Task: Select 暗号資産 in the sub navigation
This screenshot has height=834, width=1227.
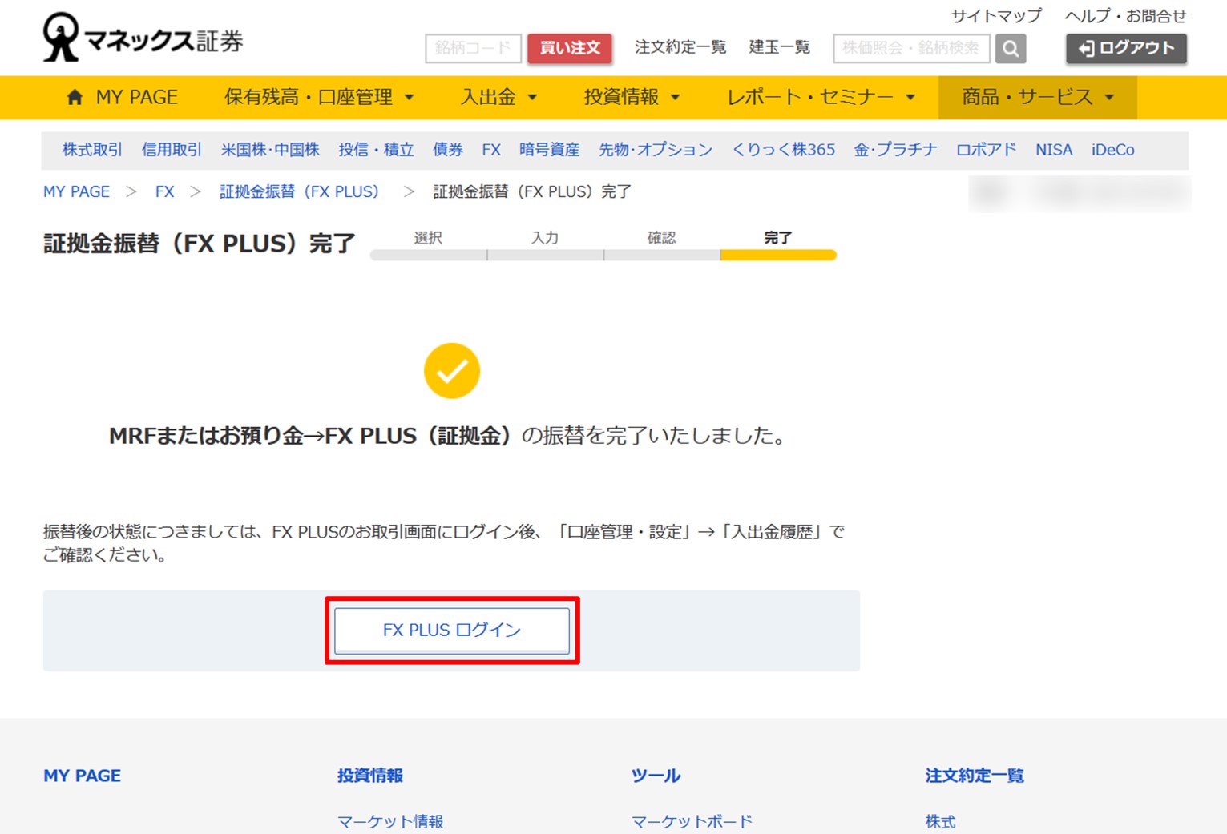Action: (549, 150)
